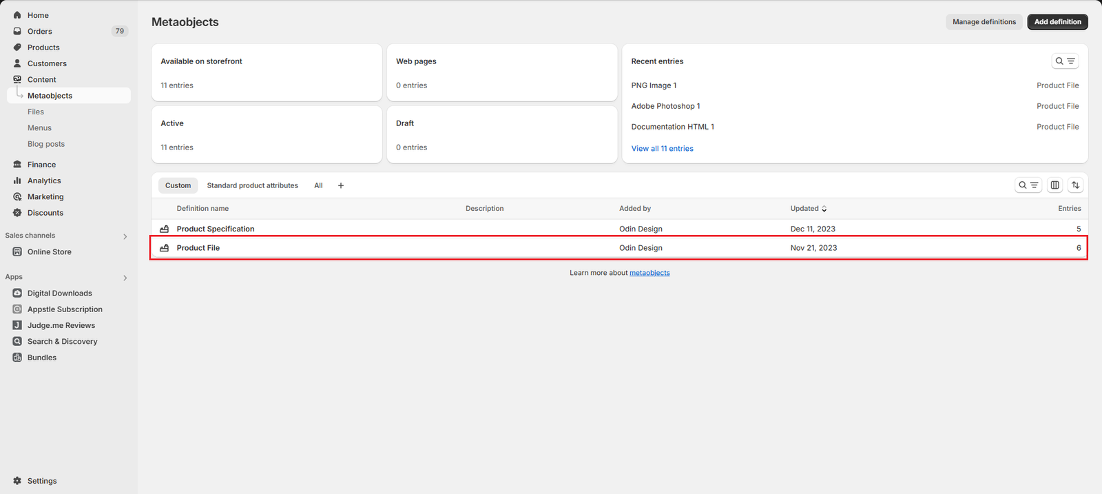This screenshot has width=1102, height=494.
Task: Open the Draft entries card
Action: pos(502,134)
